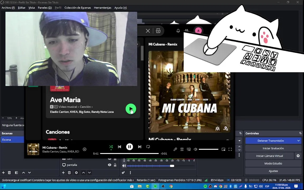
Task: Skip to previous track in Spotify
Action: pyautogui.click(x=120, y=147)
